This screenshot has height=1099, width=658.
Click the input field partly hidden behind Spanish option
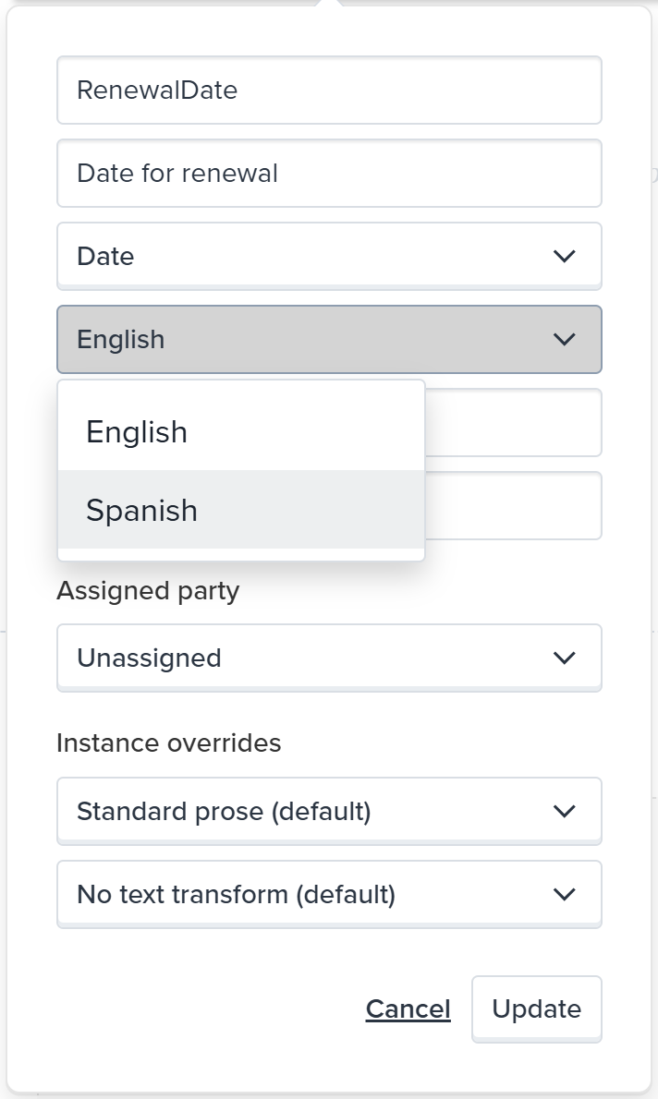point(514,505)
